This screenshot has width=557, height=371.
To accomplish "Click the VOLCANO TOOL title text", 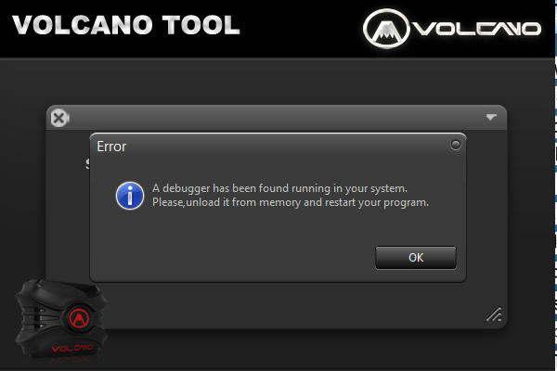I will (x=126, y=25).
